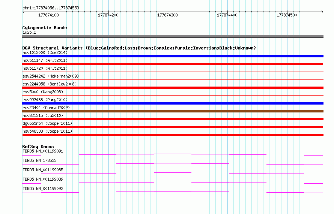The height and width of the screenshot is (214, 334).
Task: Click the left arrowhead of the coordinate ruler
Action: [x=23, y=12]
